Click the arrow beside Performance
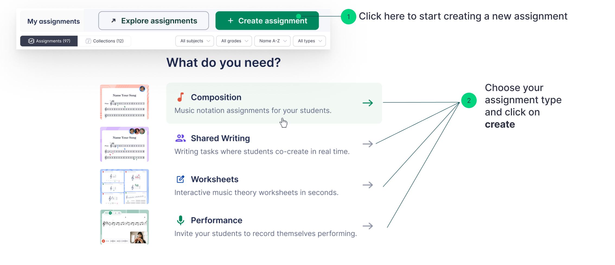 point(368,226)
